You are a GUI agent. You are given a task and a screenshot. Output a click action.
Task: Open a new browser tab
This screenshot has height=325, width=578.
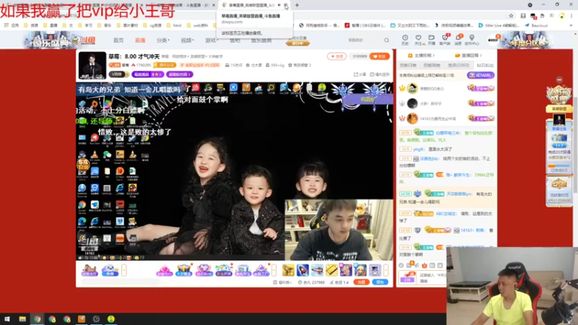click(297, 5)
